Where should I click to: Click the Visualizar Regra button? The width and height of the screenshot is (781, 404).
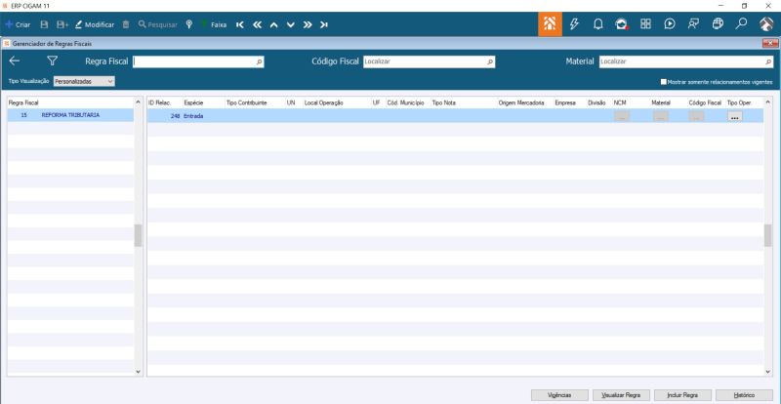coord(621,395)
